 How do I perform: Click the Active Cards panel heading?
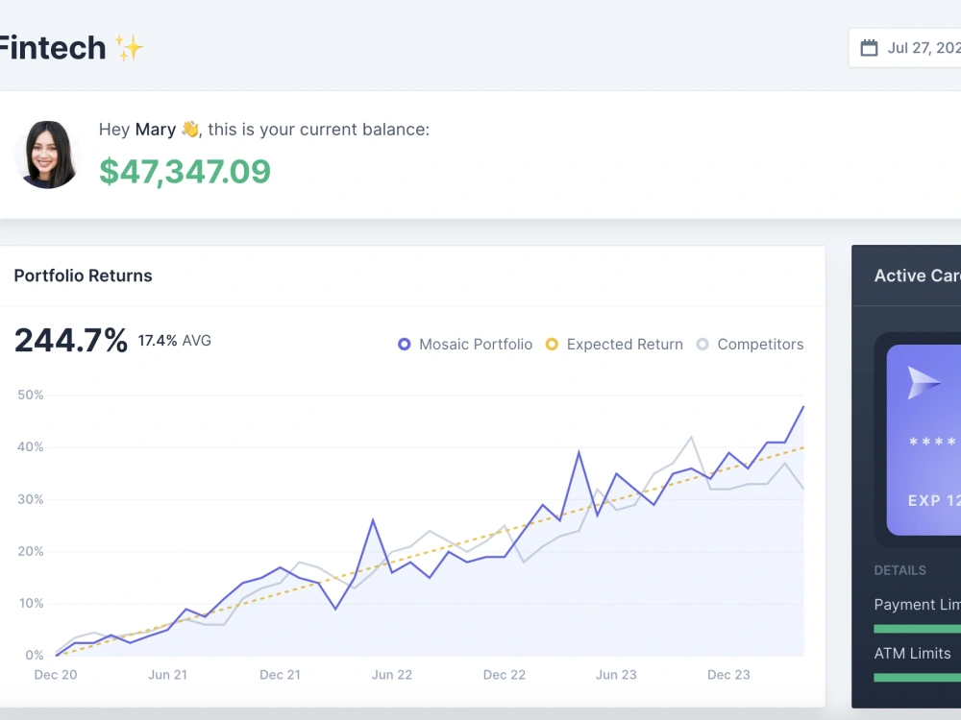tap(917, 276)
